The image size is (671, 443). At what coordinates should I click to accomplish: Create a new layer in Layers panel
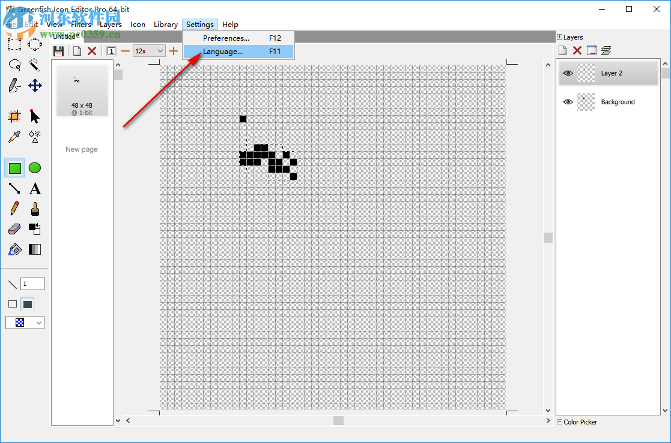click(x=563, y=50)
